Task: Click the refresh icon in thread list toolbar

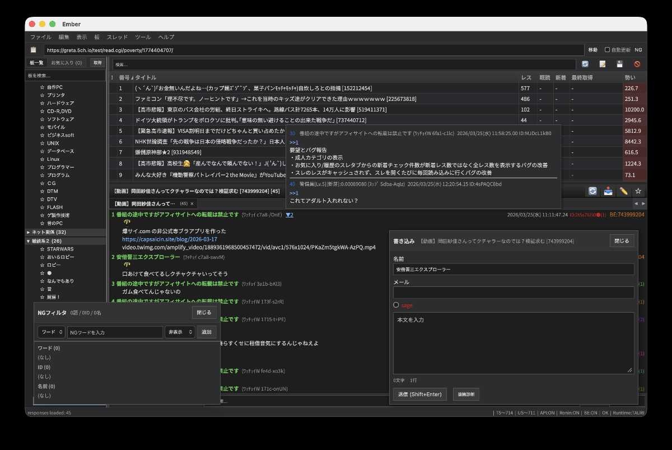Action: (x=585, y=64)
